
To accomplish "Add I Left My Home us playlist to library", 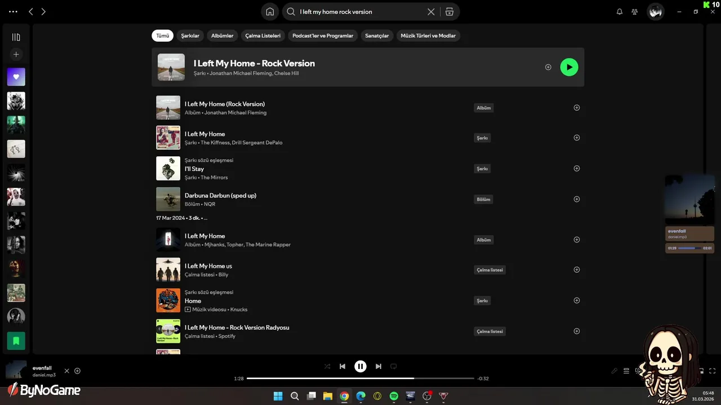I will click(576, 269).
